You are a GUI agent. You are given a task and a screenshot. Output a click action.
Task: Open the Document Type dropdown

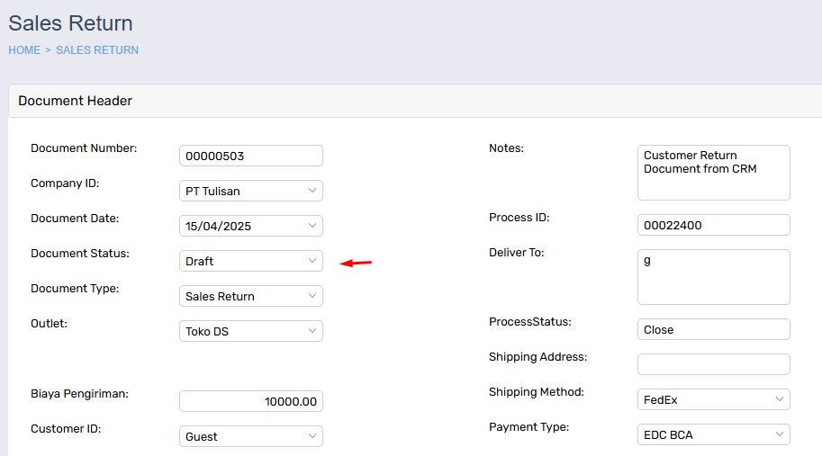tap(251, 296)
